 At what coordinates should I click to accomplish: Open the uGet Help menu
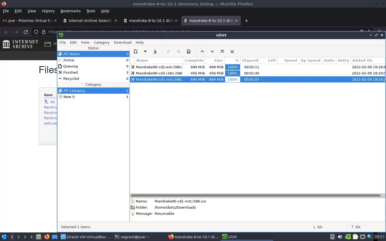tap(140, 42)
